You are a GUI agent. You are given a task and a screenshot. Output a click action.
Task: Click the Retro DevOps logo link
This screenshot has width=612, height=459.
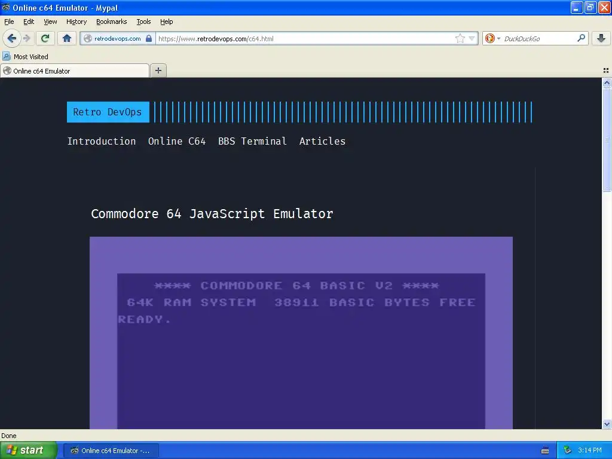tap(108, 112)
